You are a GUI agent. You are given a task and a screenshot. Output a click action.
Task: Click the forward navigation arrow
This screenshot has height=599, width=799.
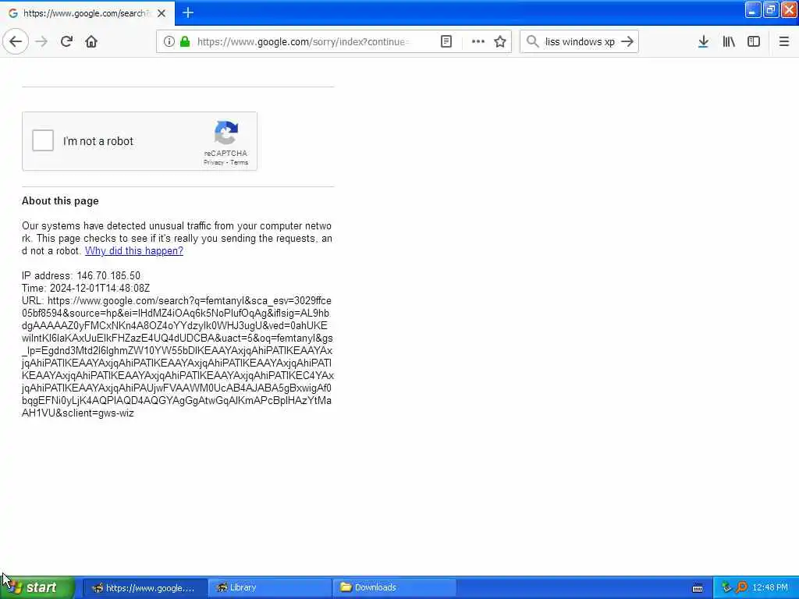[42, 42]
